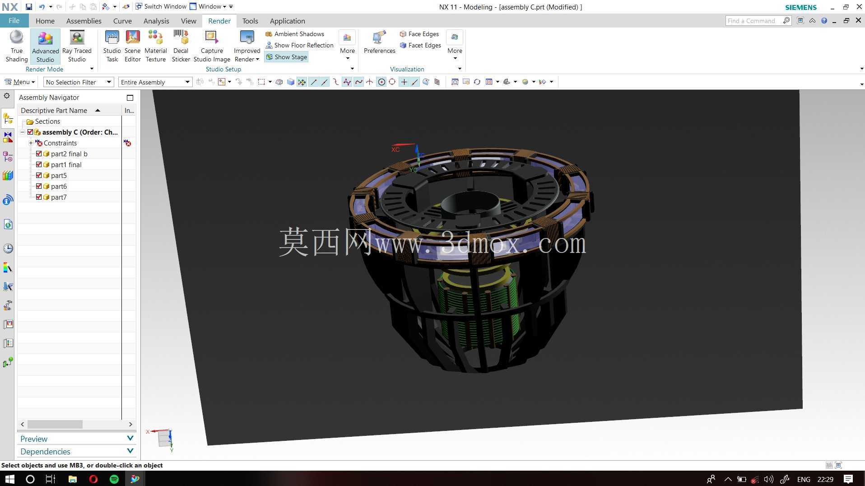
Task: Open the Part Navigator sidebar tab
Action: click(x=8, y=157)
